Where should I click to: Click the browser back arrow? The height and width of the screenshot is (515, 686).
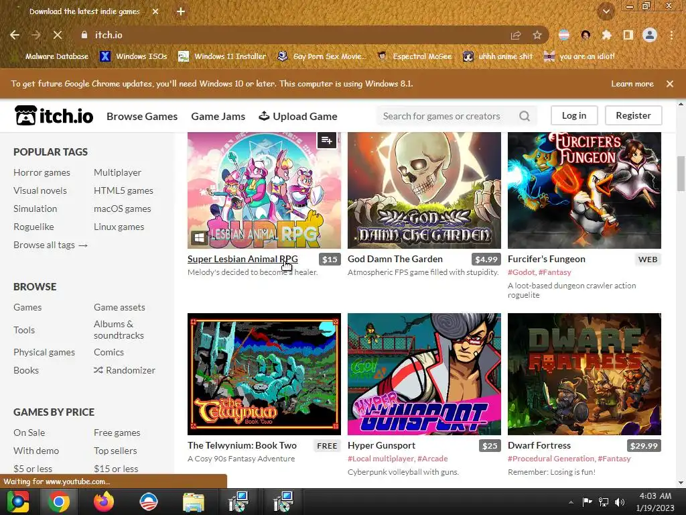pos(15,35)
